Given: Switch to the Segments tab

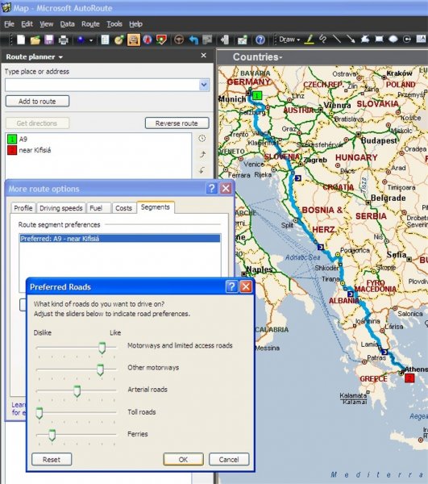Looking at the screenshot, I should click(156, 207).
